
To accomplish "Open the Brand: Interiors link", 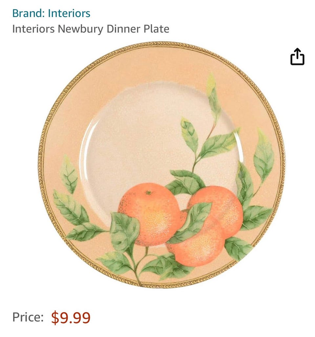I will 51,13.
